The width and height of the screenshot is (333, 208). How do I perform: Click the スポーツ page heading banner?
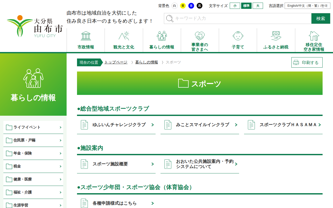pos(200,83)
